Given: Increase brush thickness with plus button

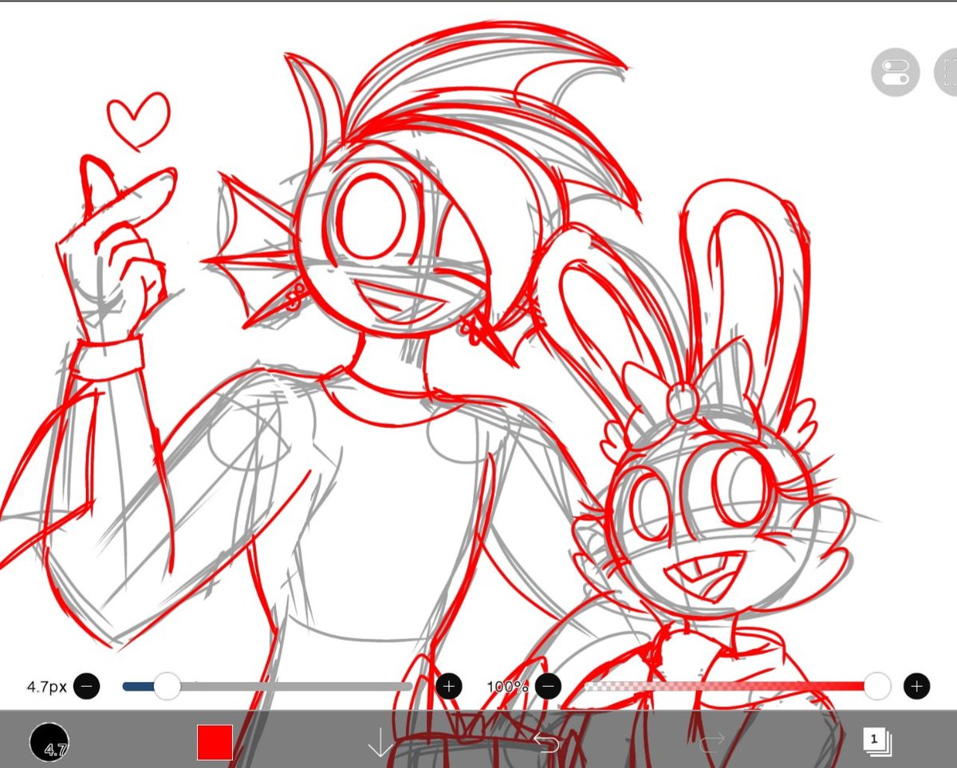Looking at the screenshot, I should click(x=449, y=685).
